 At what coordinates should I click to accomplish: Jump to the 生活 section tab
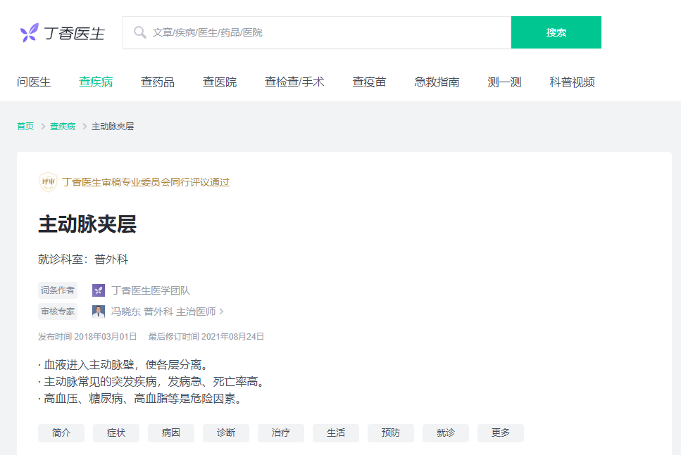[x=336, y=433]
